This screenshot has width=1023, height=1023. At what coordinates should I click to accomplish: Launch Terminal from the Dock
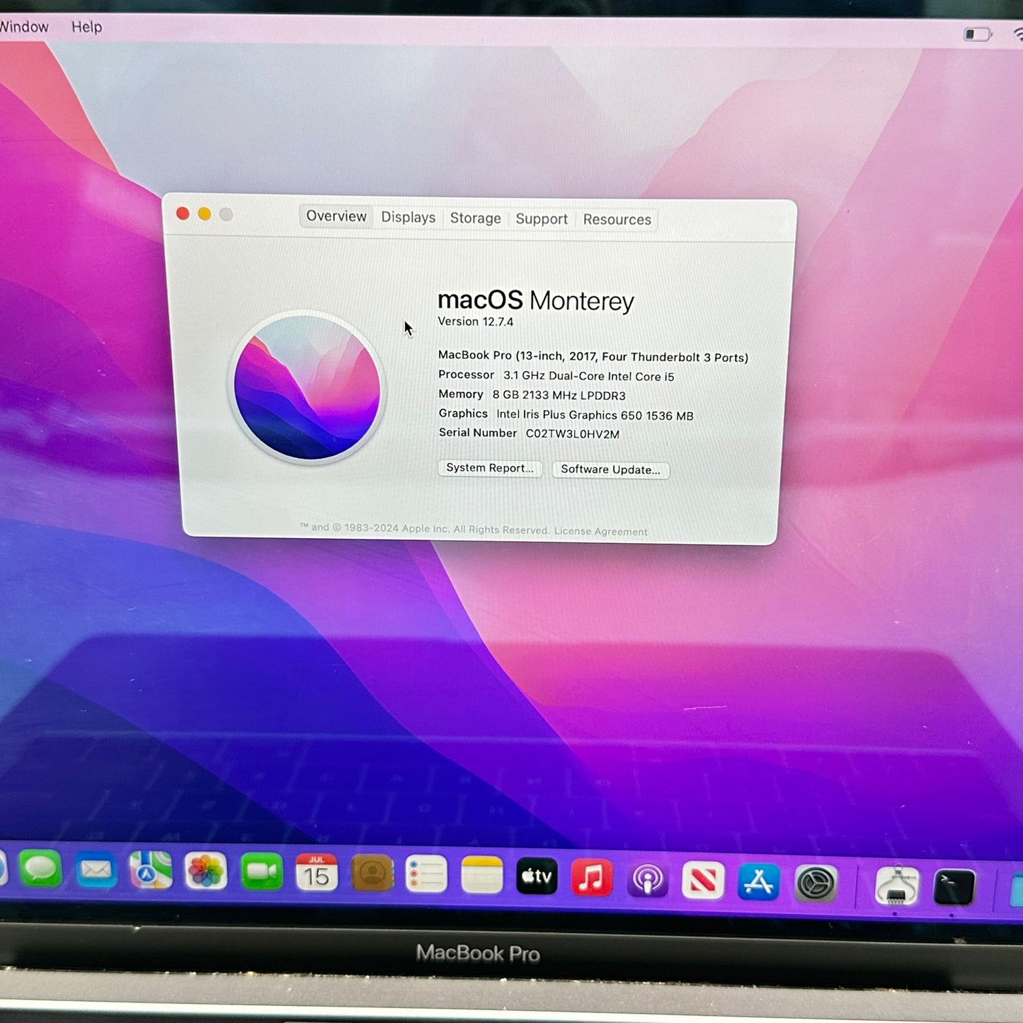point(954,887)
